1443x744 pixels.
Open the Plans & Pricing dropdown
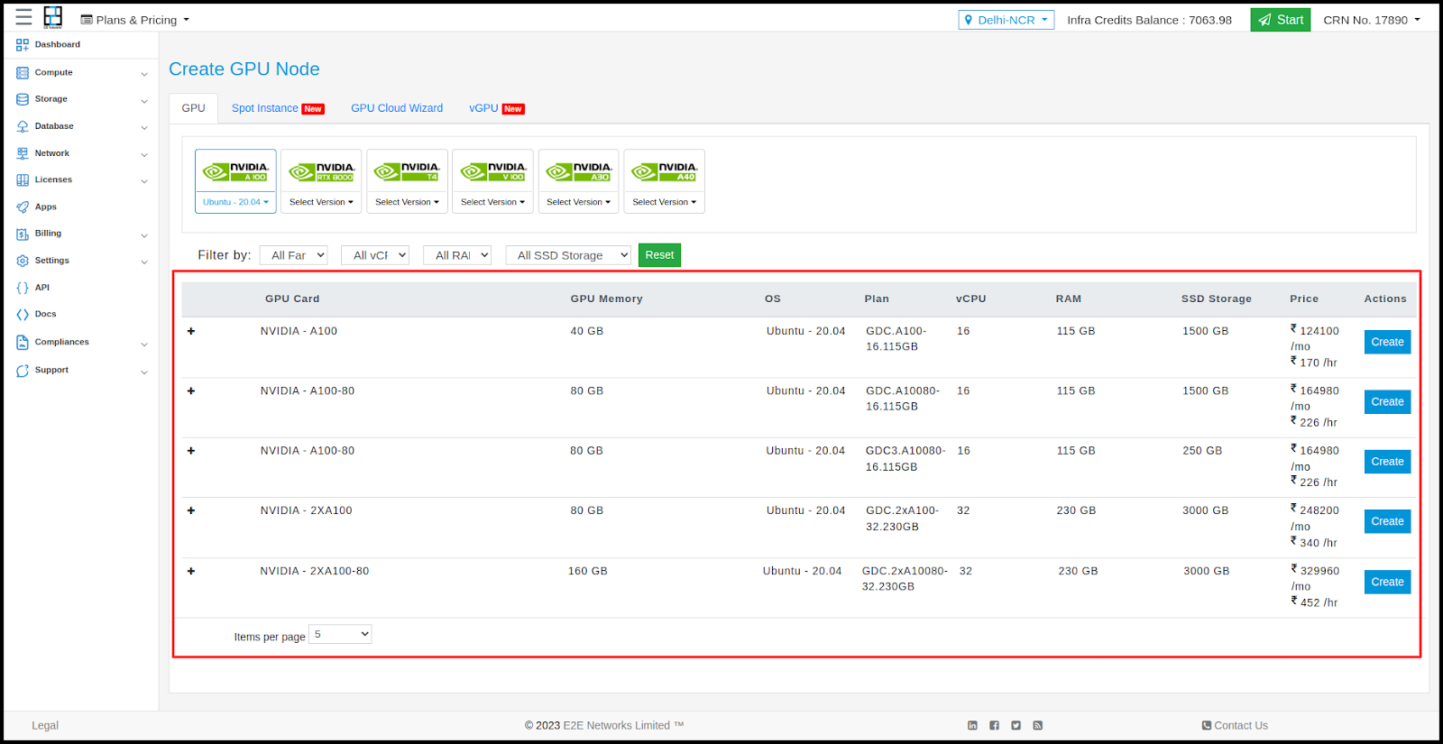pyautogui.click(x=135, y=20)
